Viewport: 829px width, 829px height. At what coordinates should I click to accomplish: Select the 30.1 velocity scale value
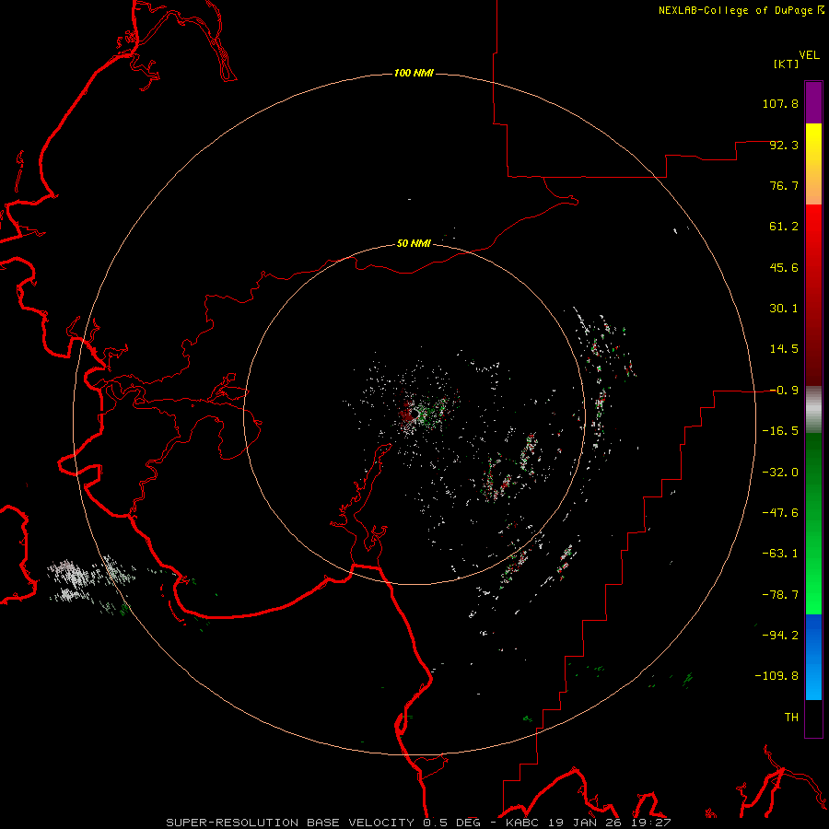click(784, 309)
